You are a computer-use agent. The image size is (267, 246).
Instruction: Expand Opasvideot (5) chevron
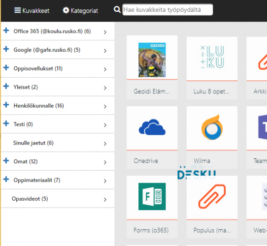point(105,199)
